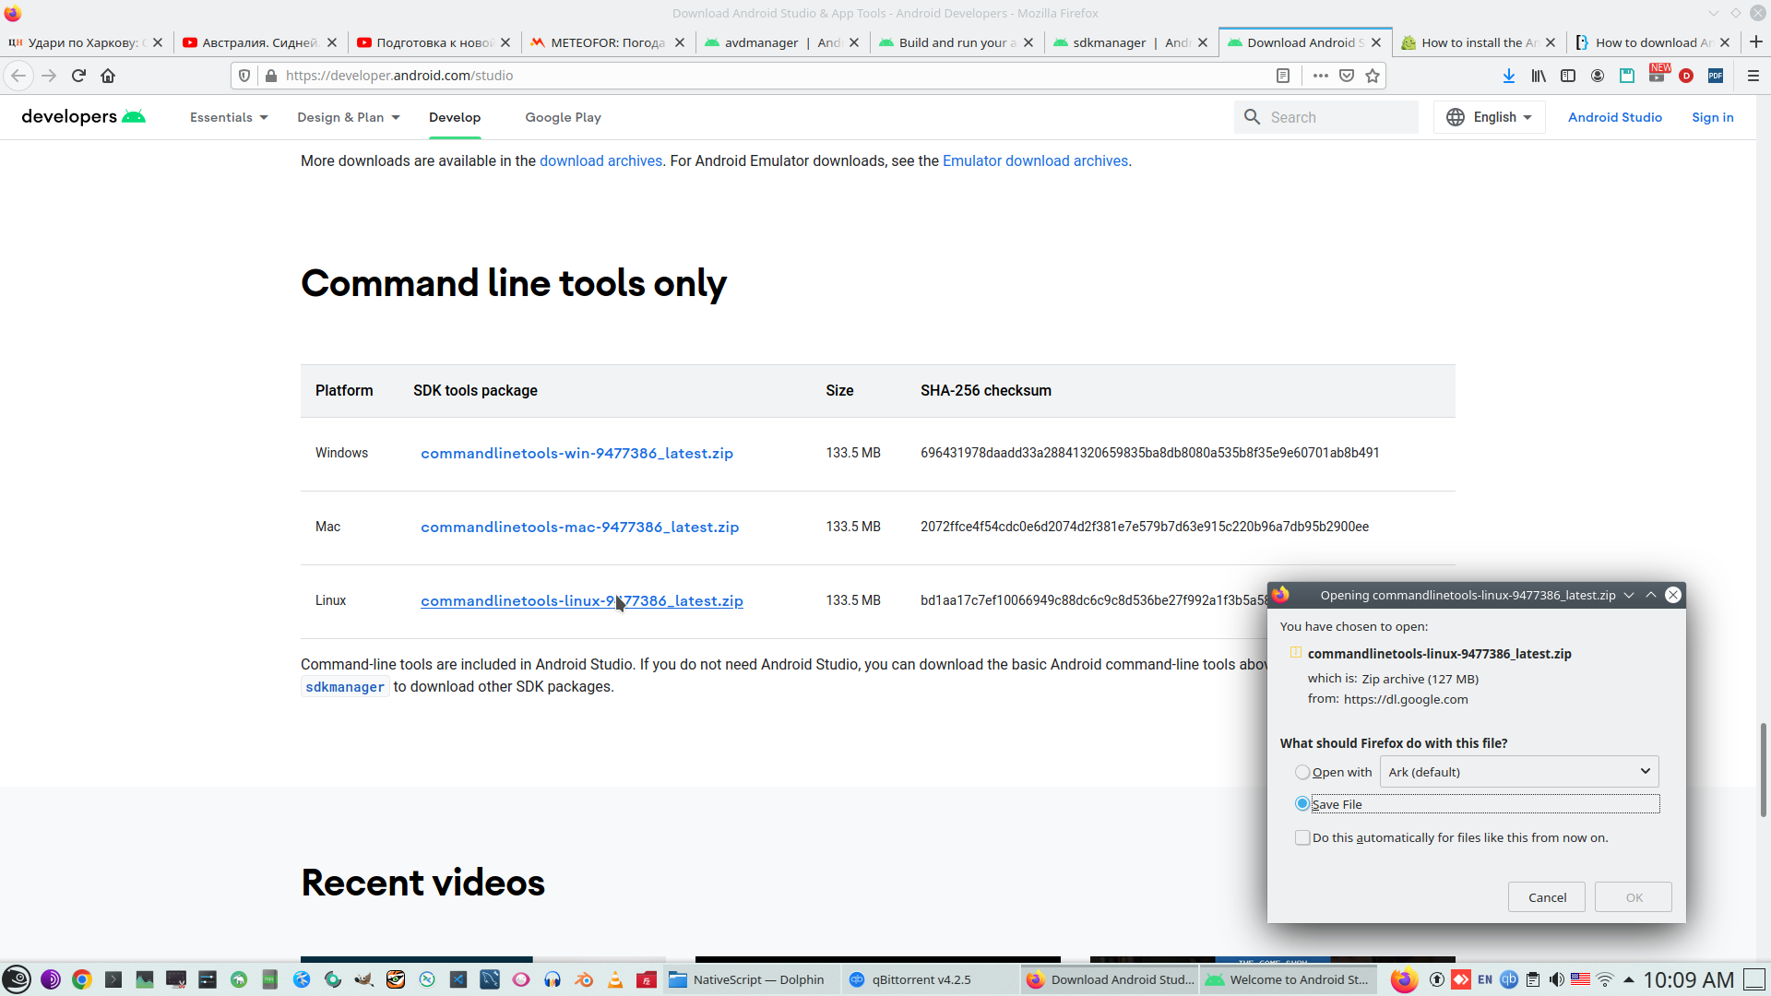Expand the Ark (default) application dropdown
Viewport: 1771px width, 996px height.
pos(1518,772)
